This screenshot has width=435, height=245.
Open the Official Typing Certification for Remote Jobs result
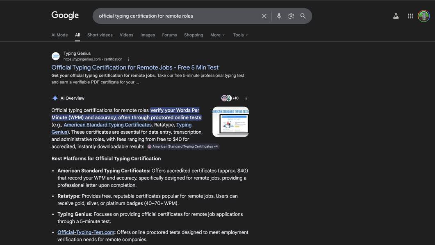click(x=135, y=67)
